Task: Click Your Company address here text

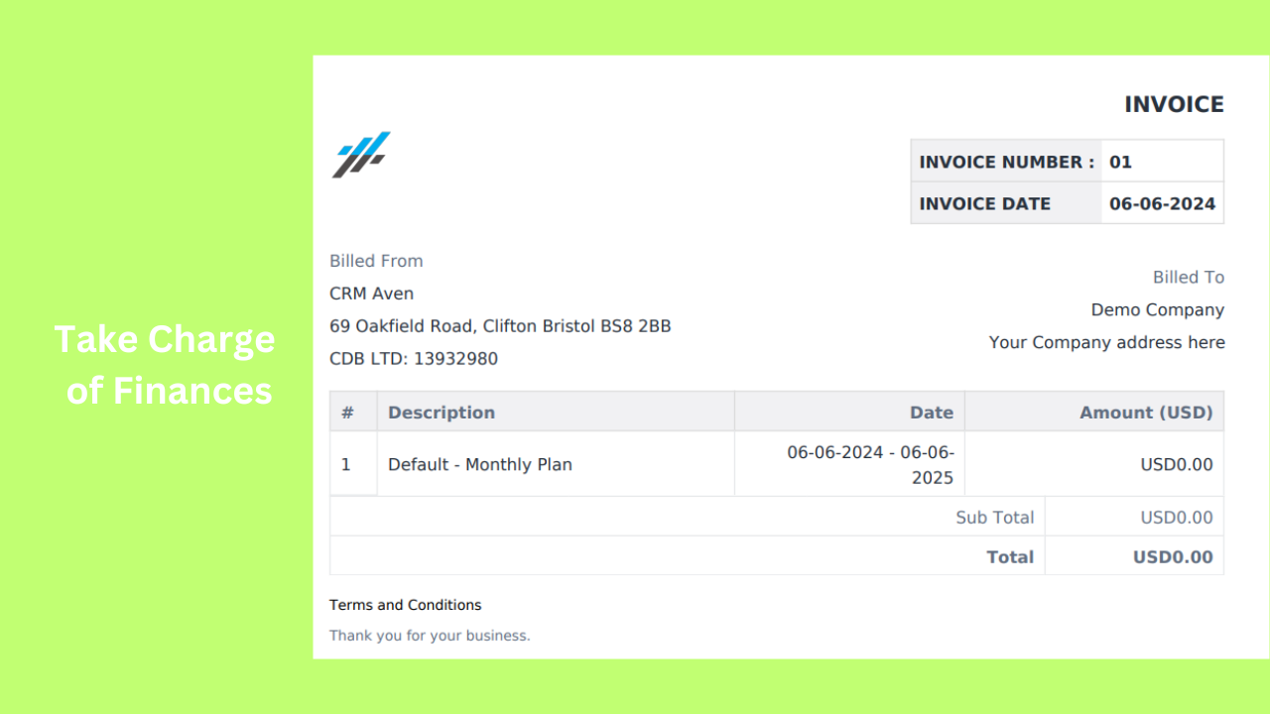Action: pos(1107,342)
